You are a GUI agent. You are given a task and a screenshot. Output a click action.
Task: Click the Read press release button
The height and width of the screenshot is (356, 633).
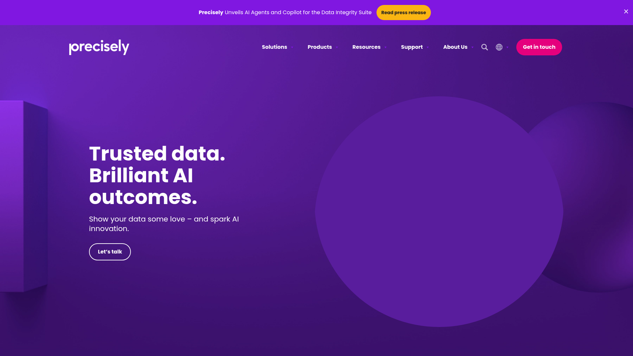pyautogui.click(x=404, y=12)
